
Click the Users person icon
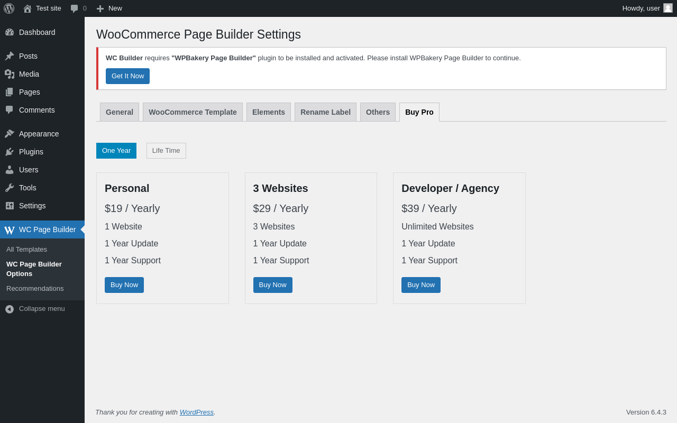[x=10, y=170]
